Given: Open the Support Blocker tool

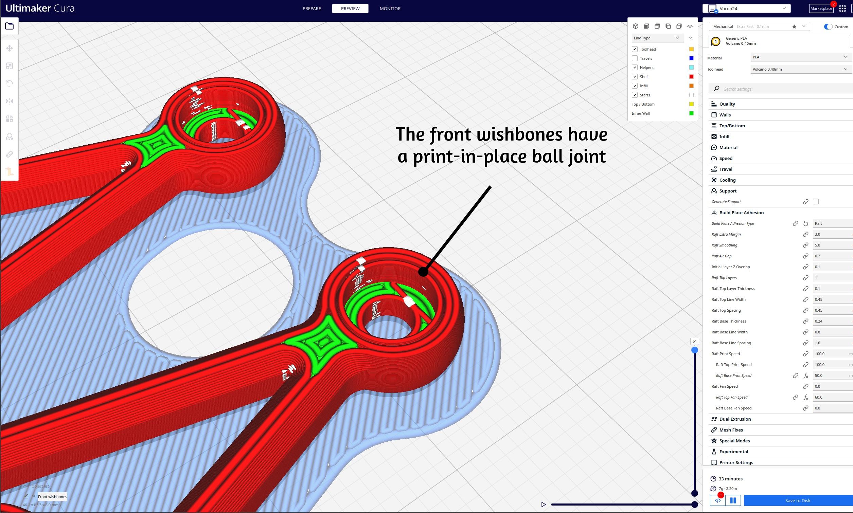Looking at the screenshot, I should pos(10,136).
